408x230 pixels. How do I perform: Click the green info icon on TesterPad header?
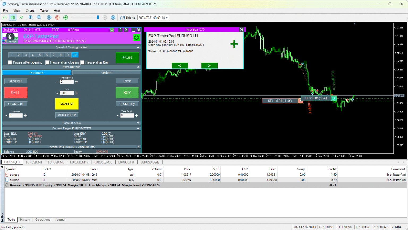[x=112, y=30]
